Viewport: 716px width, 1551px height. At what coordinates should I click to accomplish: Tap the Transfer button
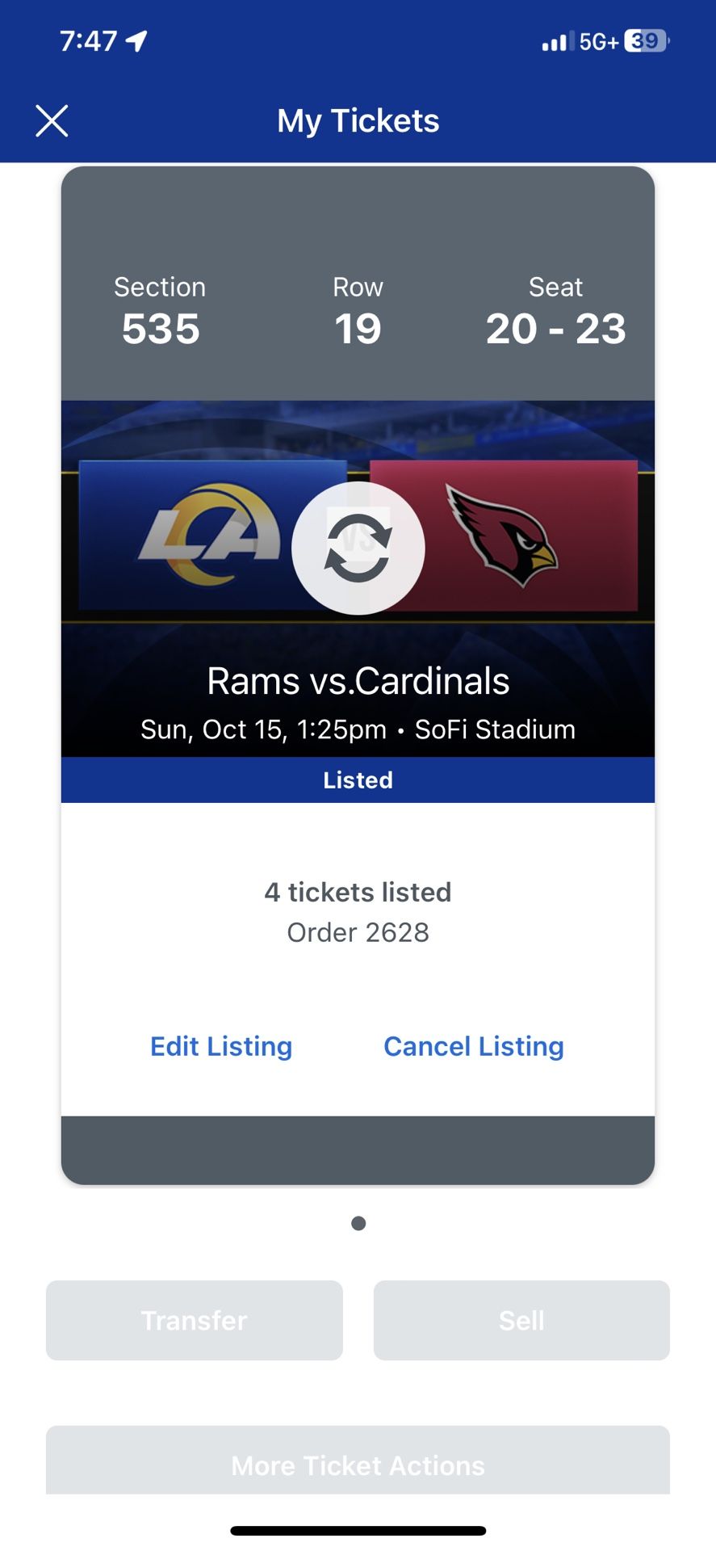coord(193,1320)
